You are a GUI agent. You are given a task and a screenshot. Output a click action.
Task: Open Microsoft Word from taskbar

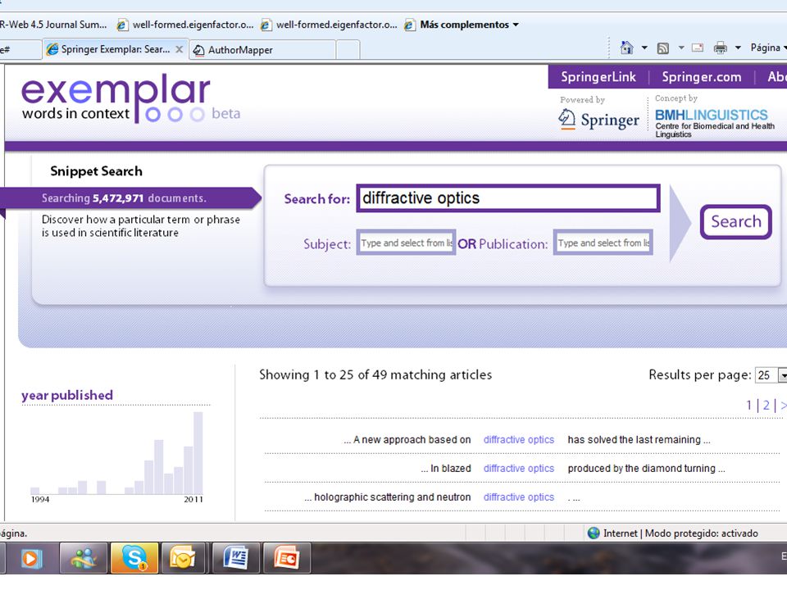pos(236,558)
